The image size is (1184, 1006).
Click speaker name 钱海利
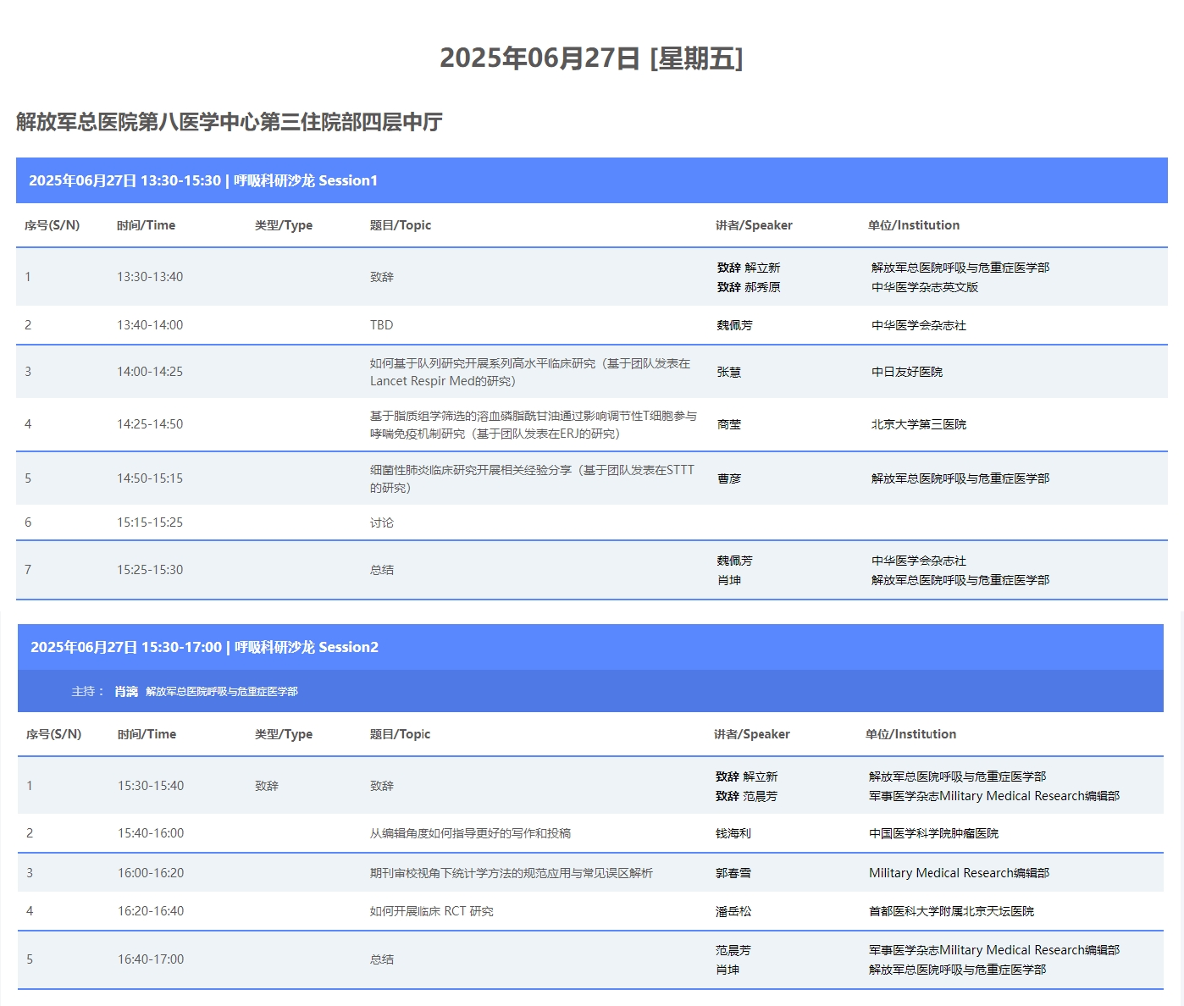tap(733, 833)
